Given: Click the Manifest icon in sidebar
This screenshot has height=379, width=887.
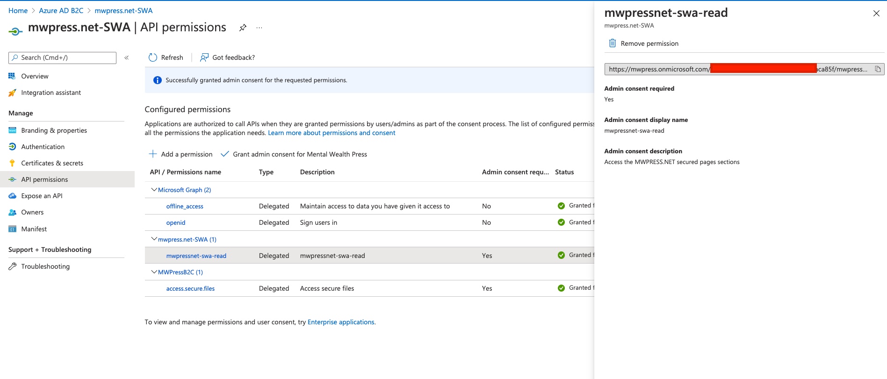Looking at the screenshot, I should (x=12, y=229).
